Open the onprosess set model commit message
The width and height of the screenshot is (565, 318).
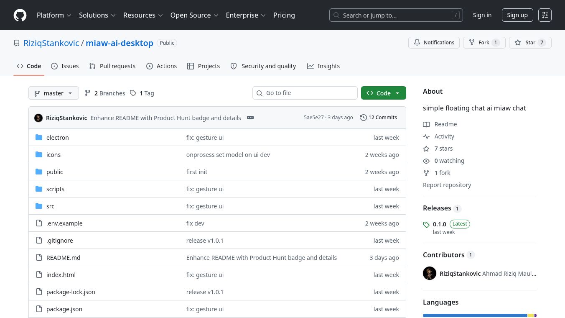click(228, 155)
